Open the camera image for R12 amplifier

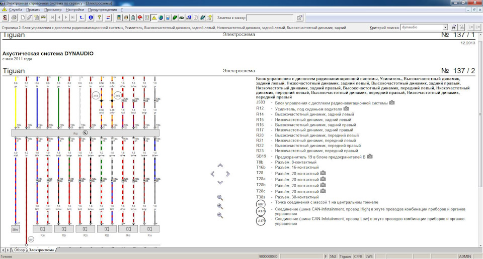346,108
